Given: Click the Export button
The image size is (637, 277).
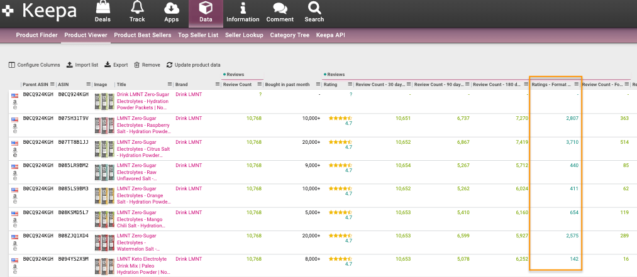Looking at the screenshot, I should (116, 65).
